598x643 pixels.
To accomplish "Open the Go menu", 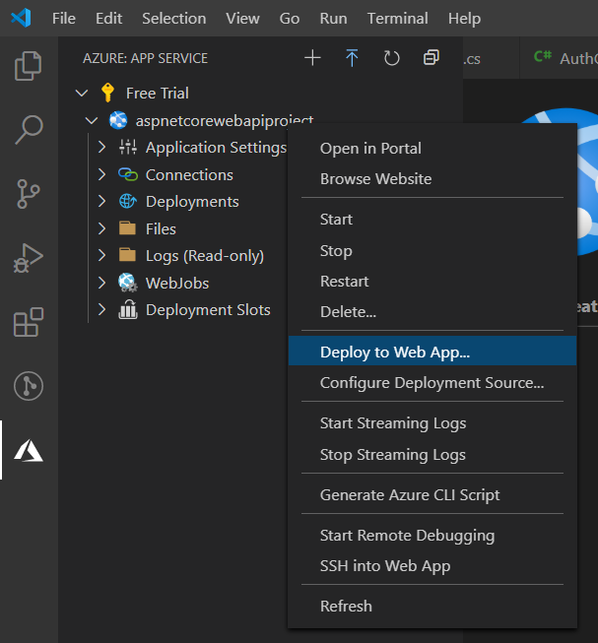I will click(290, 19).
